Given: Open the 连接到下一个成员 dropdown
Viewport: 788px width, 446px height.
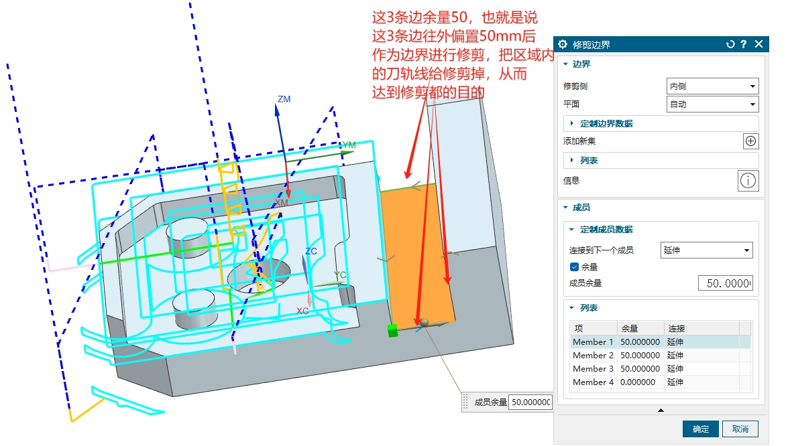Looking at the screenshot, I should (706, 250).
